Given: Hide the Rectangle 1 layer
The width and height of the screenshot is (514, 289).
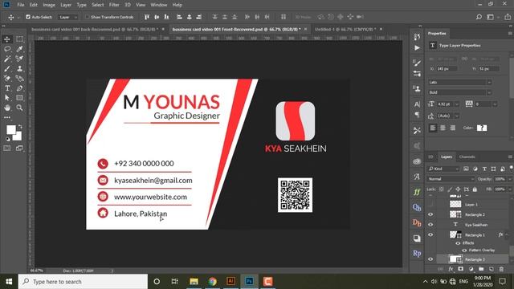Looking at the screenshot, I should [430, 234].
